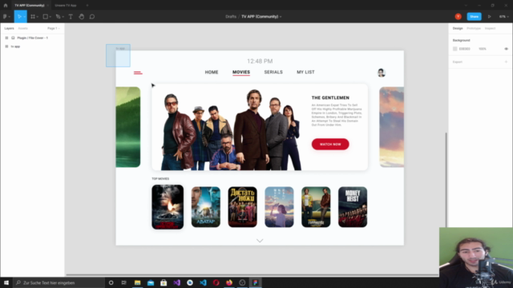
Task: Click SERIALS in the design navigation
Action: click(x=273, y=72)
